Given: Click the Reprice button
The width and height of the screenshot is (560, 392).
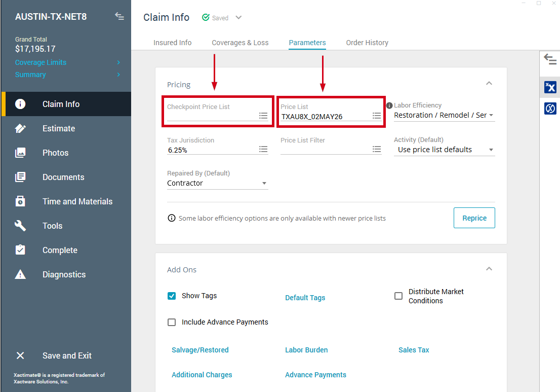Looking at the screenshot, I should pyautogui.click(x=474, y=218).
